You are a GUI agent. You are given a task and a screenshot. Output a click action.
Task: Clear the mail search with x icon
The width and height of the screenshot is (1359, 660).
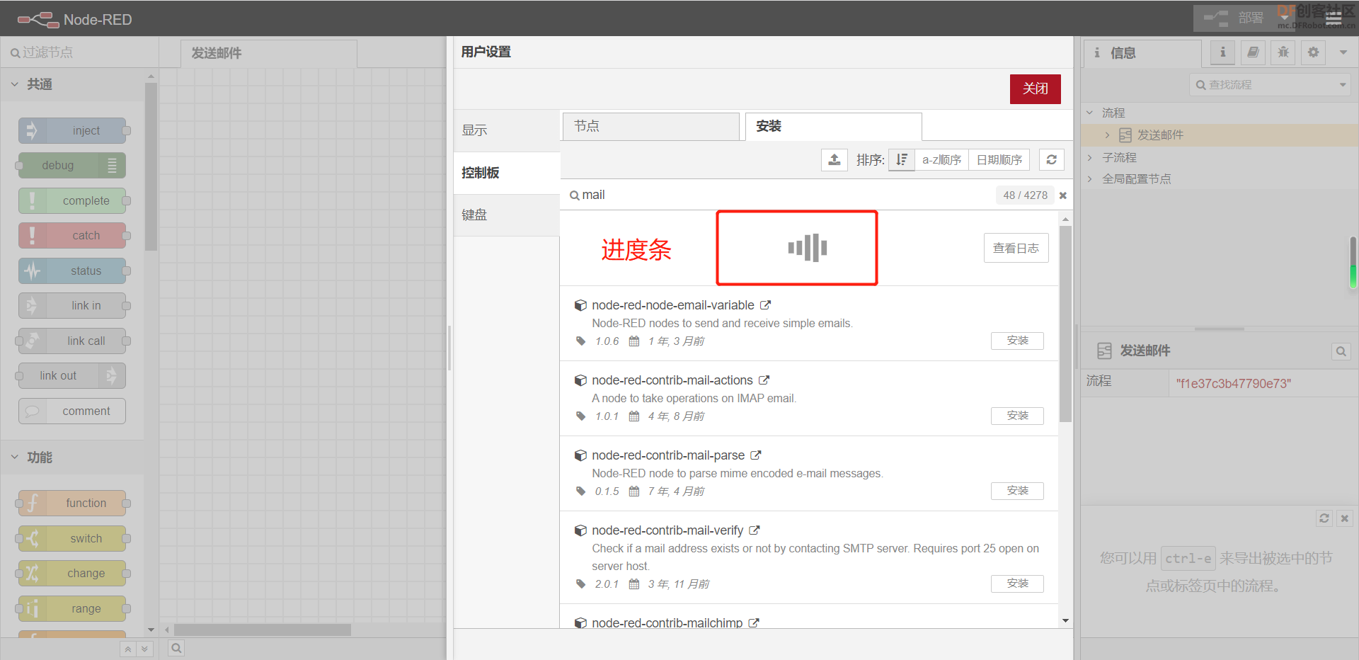1062,195
